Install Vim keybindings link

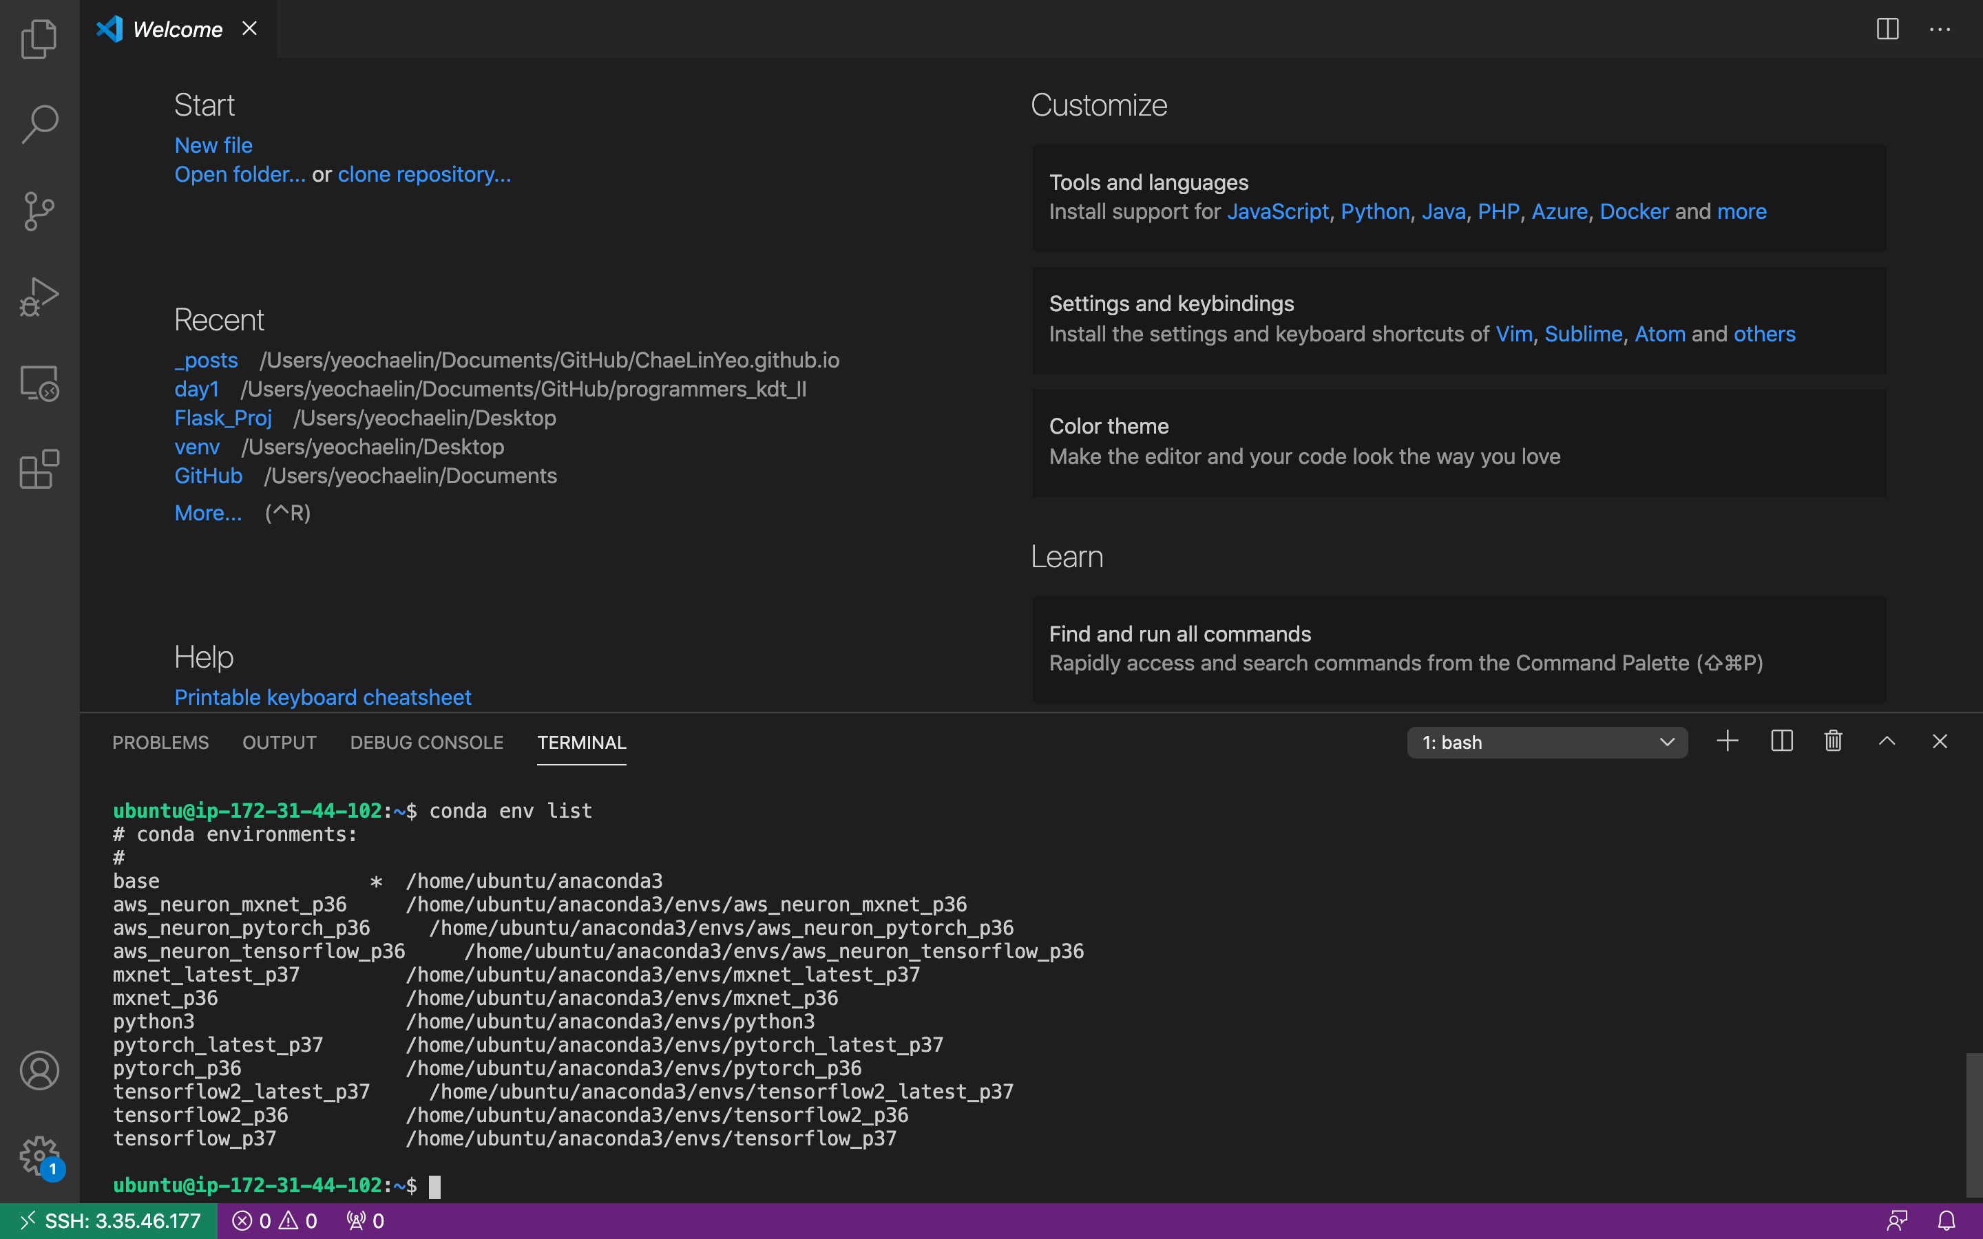(x=1513, y=334)
